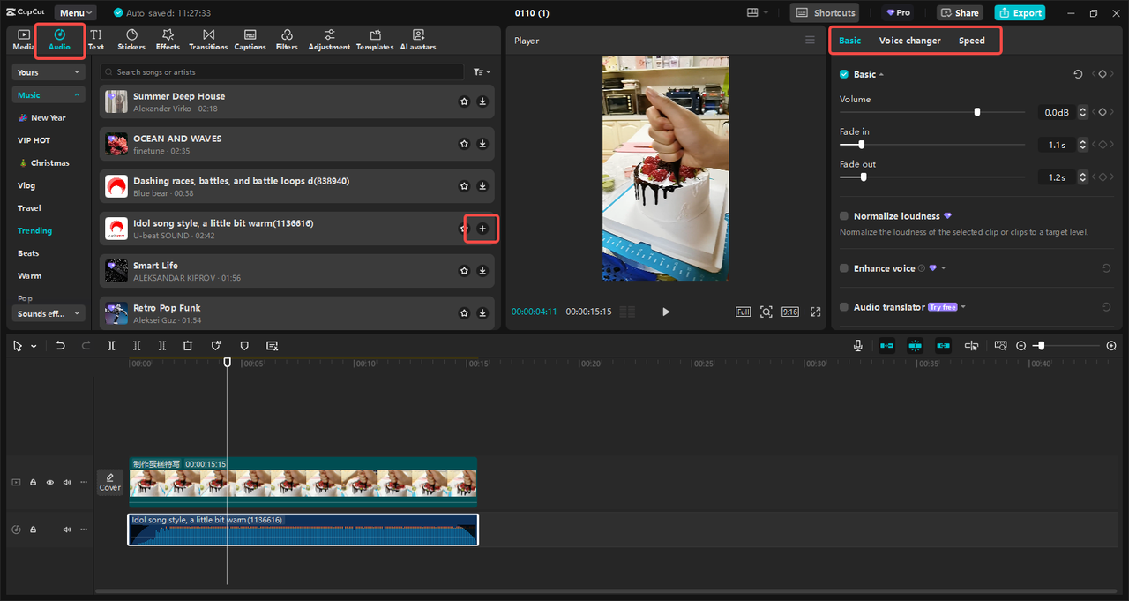Click the Share button

960,13
